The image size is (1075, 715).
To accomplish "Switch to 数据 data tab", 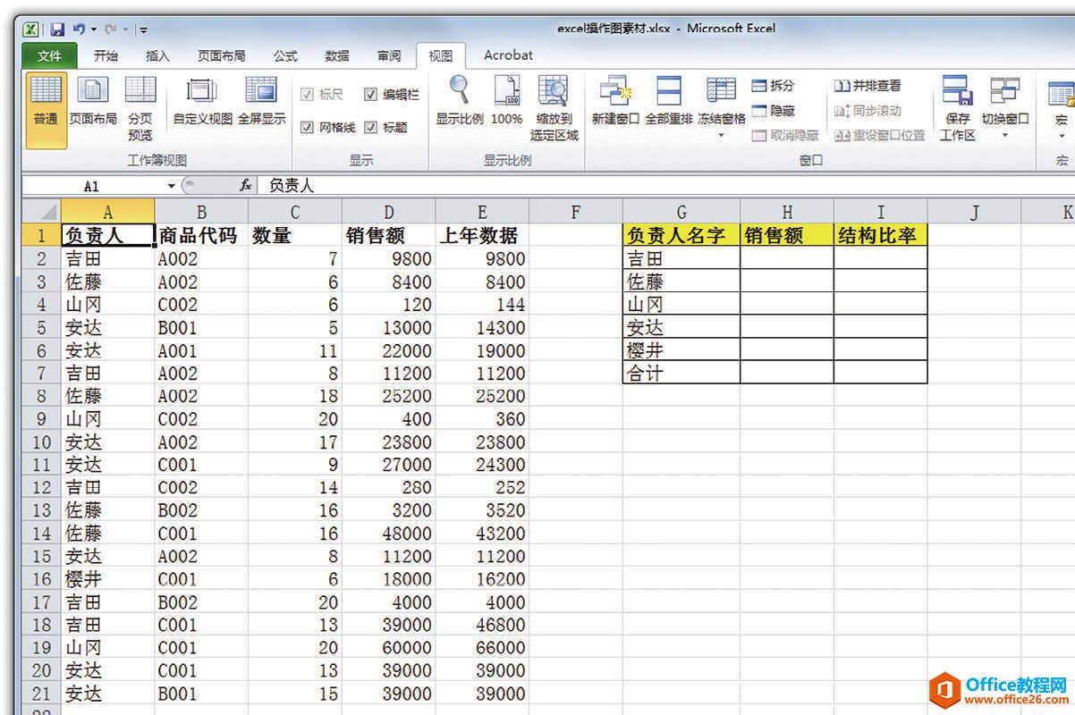I will (337, 55).
